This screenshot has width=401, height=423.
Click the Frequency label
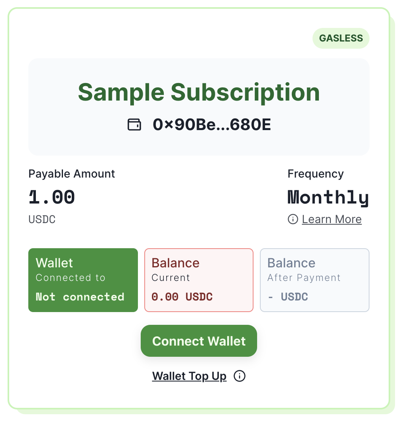[x=316, y=174]
